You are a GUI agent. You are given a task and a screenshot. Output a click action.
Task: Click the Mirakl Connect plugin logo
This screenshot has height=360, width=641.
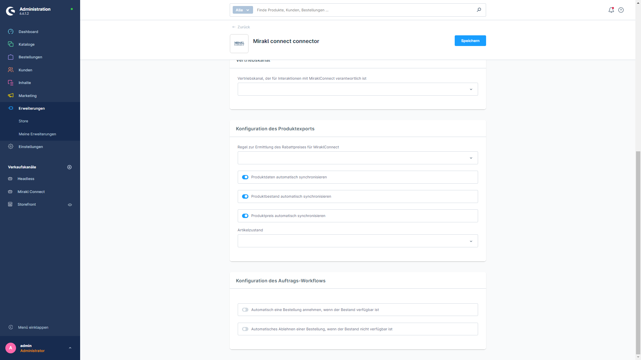(x=239, y=44)
